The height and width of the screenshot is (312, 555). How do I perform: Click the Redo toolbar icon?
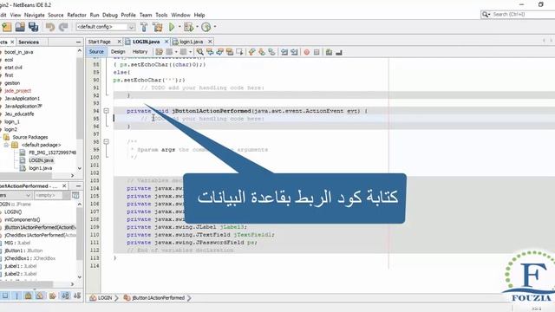point(63,27)
